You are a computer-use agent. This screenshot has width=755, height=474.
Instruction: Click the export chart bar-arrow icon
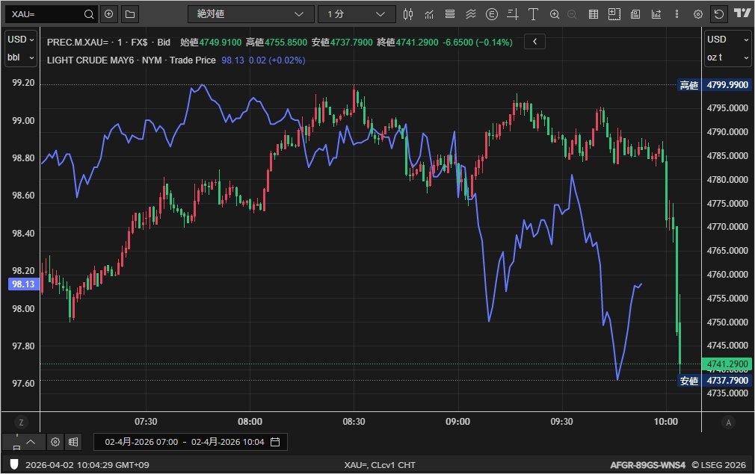[x=656, y=14]
